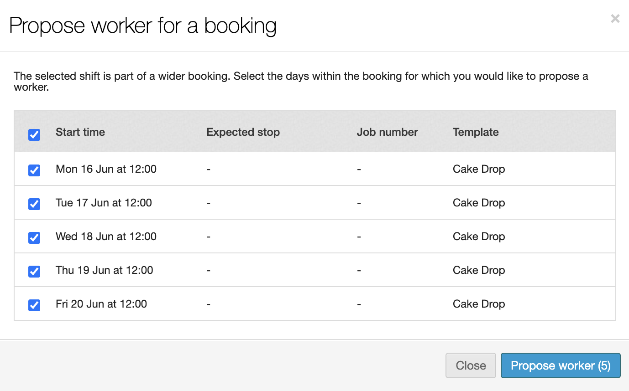This screenshot has width=629, height=391.
Task: Click the Job number column header
Action: pyautogui.click(x=387, y=132)
